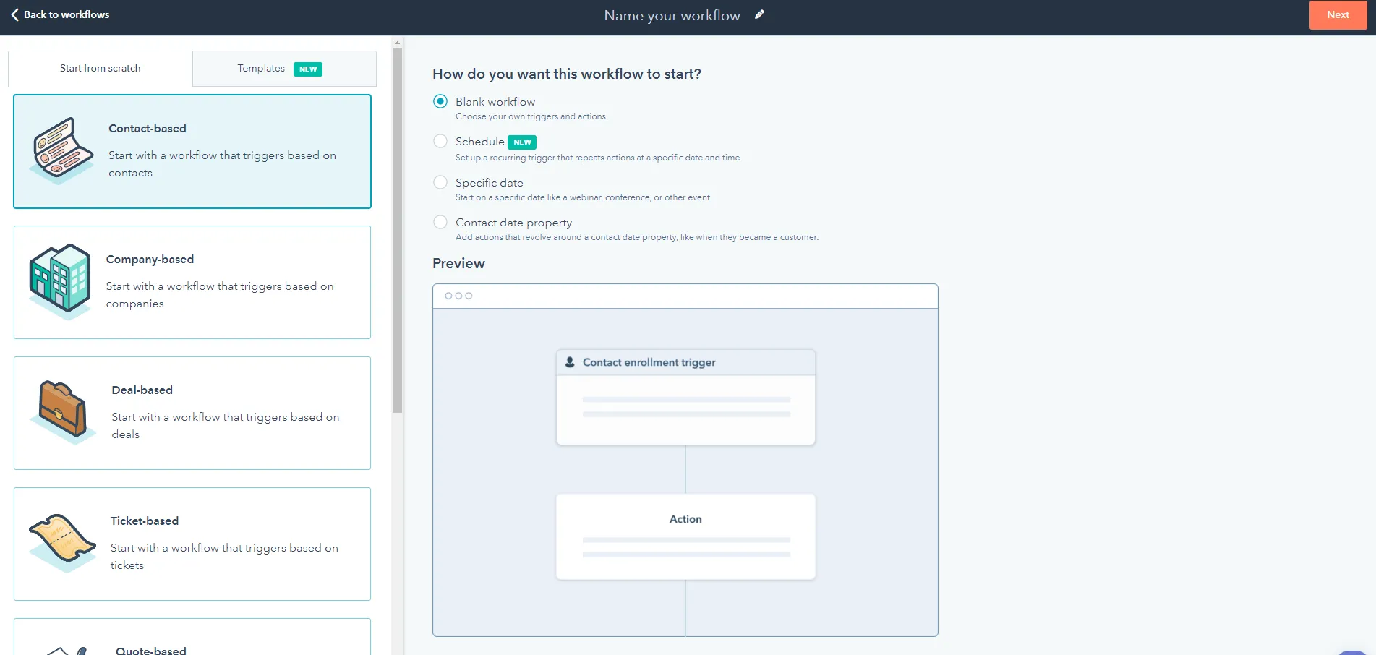Click the left panel vertical scrollbar
The width and height of the screenshot is (1376, 655).
(x=397, y=231)
